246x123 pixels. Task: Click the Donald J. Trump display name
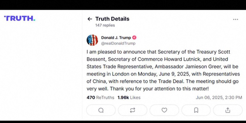click(116, 37)
